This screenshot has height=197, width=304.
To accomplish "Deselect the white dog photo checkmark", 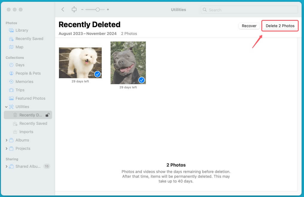I will 97,74.
